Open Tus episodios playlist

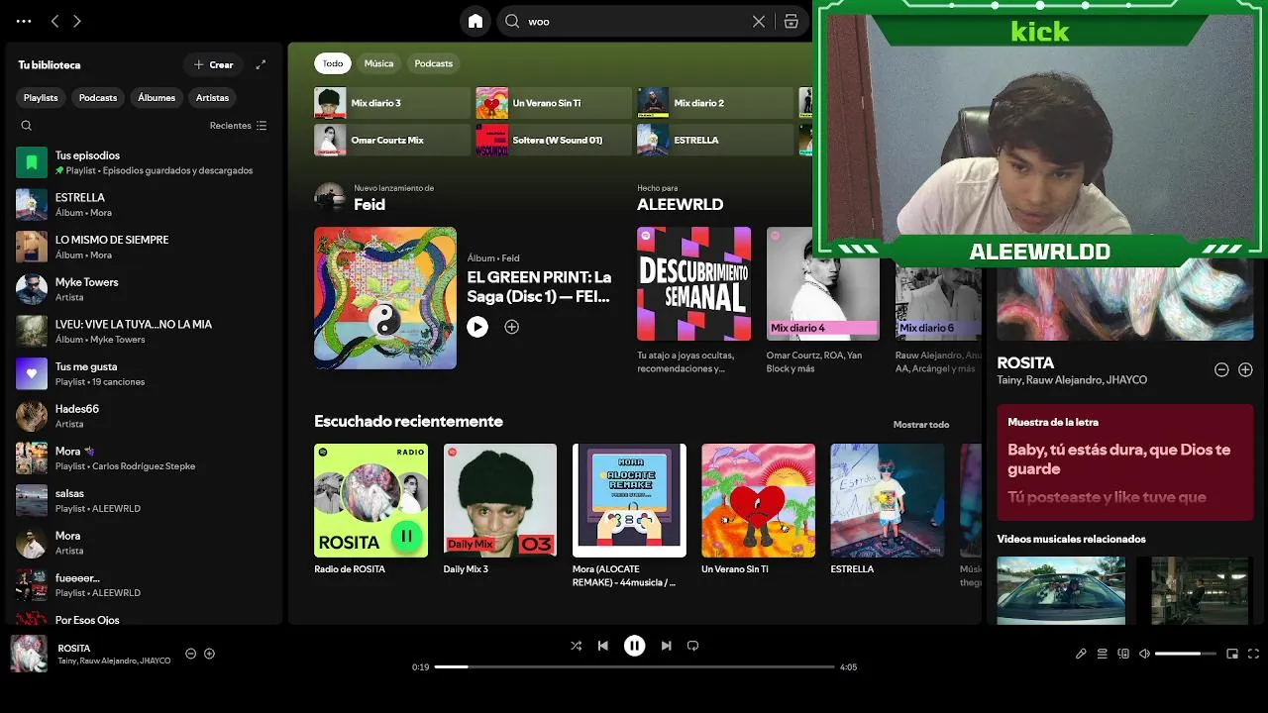(x=143, y=162)
